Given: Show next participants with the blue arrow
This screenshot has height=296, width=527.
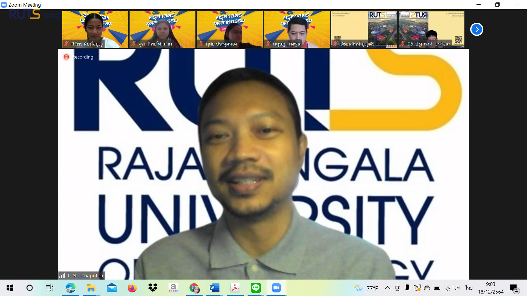Looking at the screenshot, I should click(x=477, y=29).
